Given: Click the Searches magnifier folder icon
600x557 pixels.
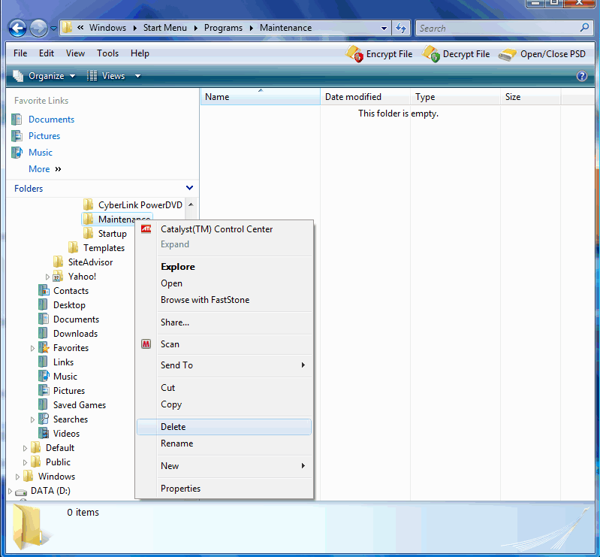Looking at the screenshot, I should click(x=44, y=419).
